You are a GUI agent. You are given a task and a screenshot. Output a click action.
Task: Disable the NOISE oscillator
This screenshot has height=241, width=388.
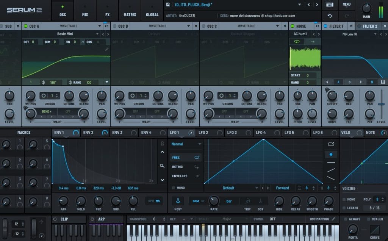pyautogui.click(x=292, y=26)
